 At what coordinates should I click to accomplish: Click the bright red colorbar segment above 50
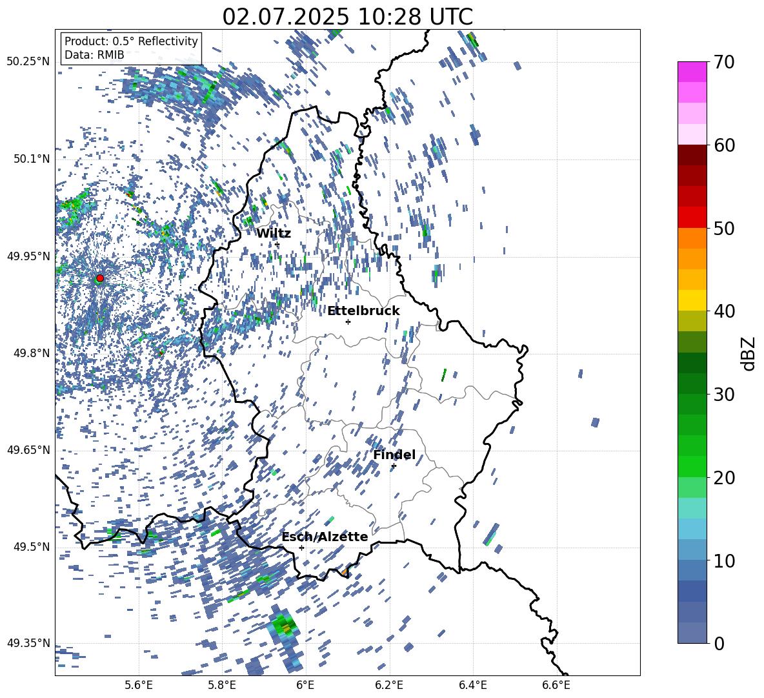tap(692, 217)
